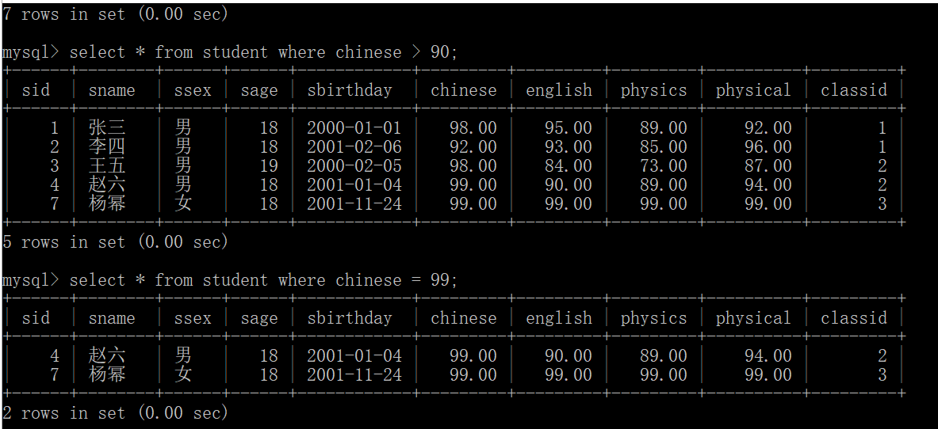
Task: Select the english score 93.00
Action: pyautogui.click(x=568, y=146)
